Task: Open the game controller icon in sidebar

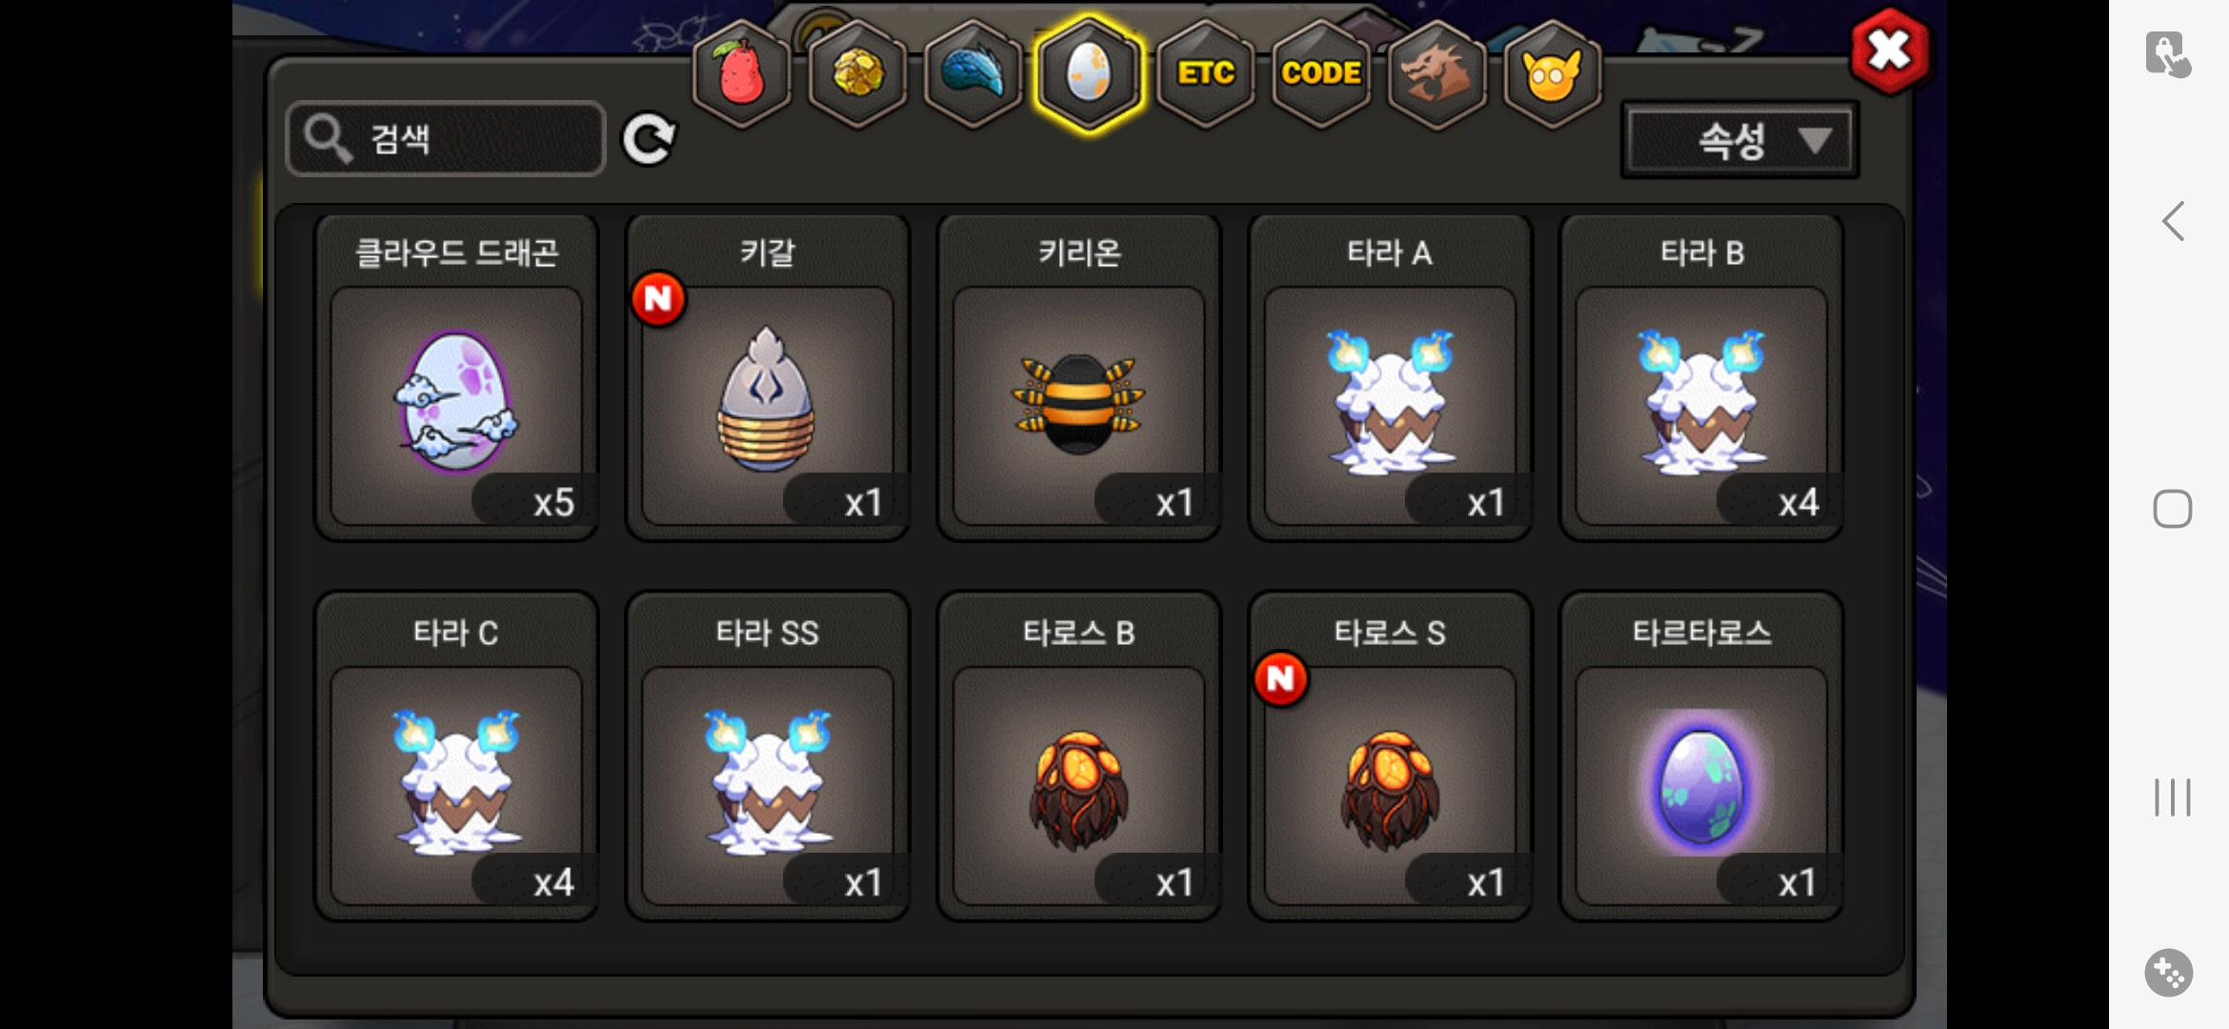Action: coord(2169,973)
